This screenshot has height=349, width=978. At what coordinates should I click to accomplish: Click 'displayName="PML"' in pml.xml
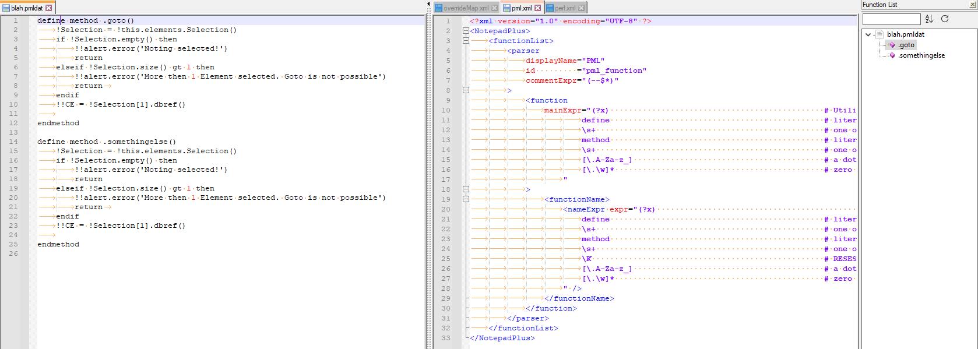coord(565,61)
